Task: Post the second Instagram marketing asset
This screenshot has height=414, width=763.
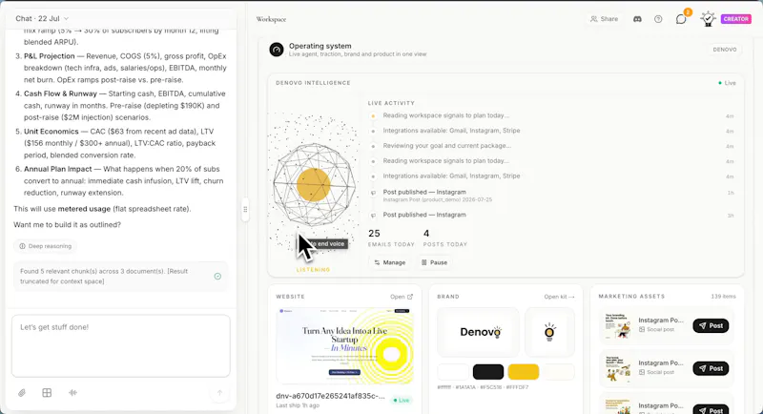Action: click(x=711, y=368)
